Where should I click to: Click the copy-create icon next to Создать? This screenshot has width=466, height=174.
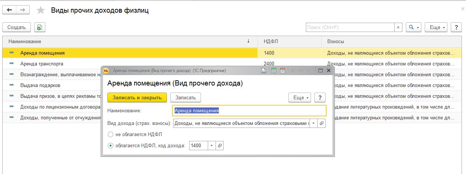point(40,28)
